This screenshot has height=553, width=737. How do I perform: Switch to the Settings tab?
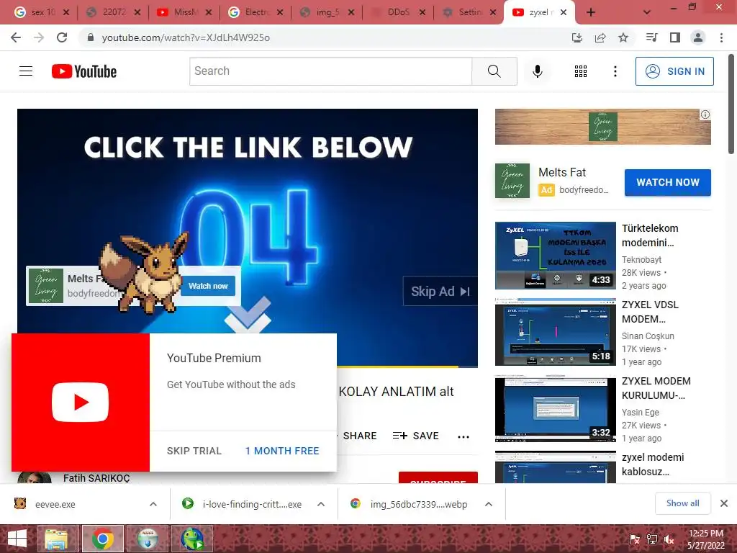tap(469, 12)
